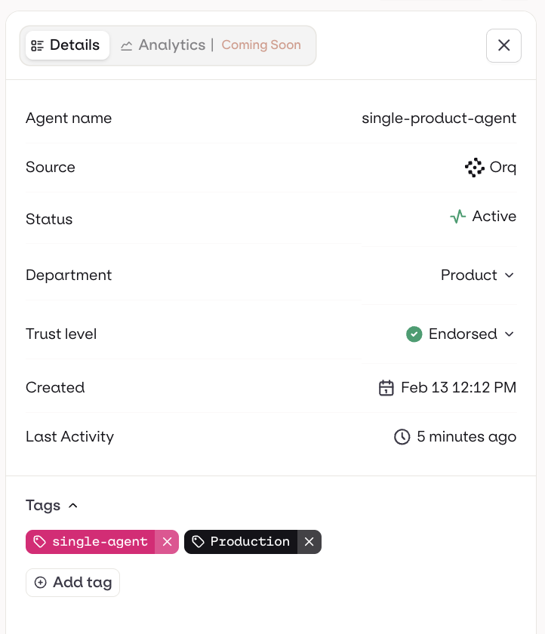Click the green Active status pulse icon
This screenshot has height=634, width=545.
[x=457, y=217]
